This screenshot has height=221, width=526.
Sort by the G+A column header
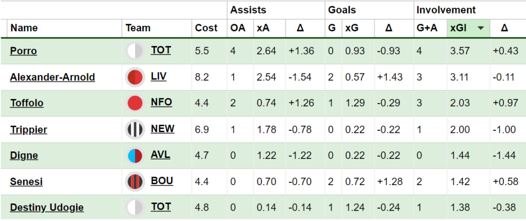pyautogui.click(x=427, y=29)
